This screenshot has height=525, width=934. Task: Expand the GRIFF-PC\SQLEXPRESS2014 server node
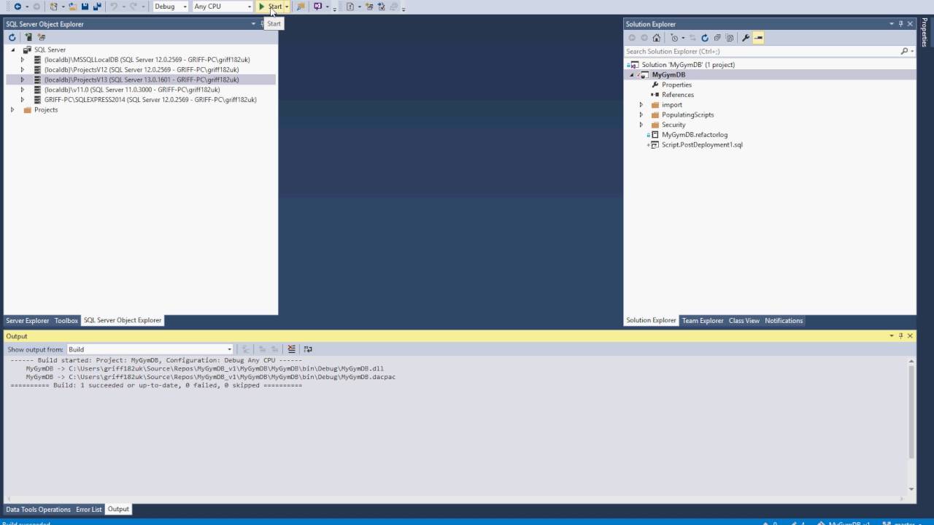click(x=23, y=100)
